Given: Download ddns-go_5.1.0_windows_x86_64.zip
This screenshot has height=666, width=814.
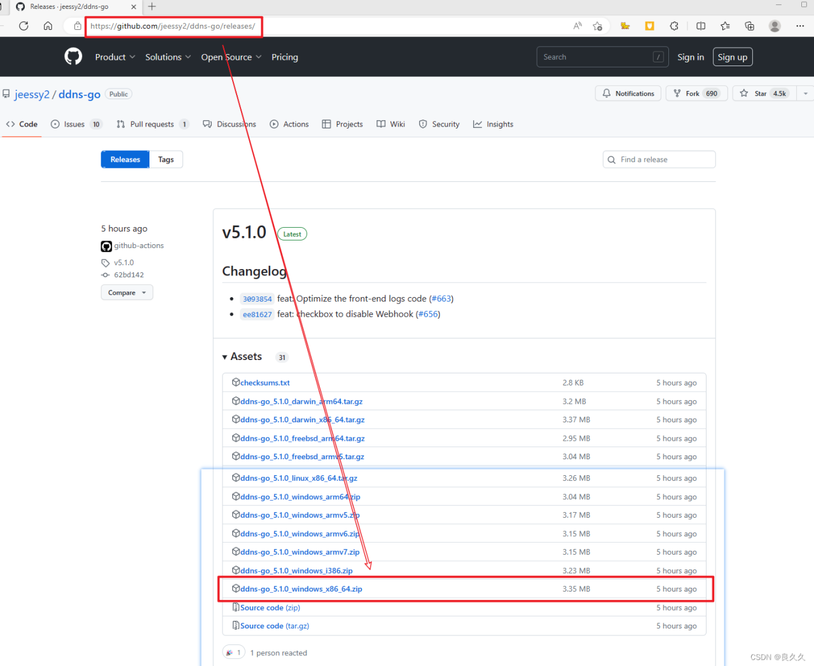Looking at the screenshot, I should click(x=302, y=589).
